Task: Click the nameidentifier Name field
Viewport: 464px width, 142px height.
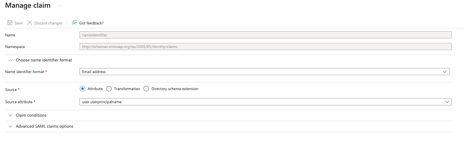Action: coord(265,35)
